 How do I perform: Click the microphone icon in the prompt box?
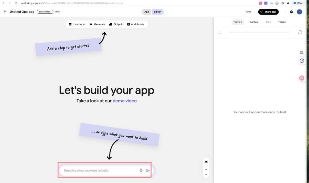pyautogui.click(x=141, y=170)
